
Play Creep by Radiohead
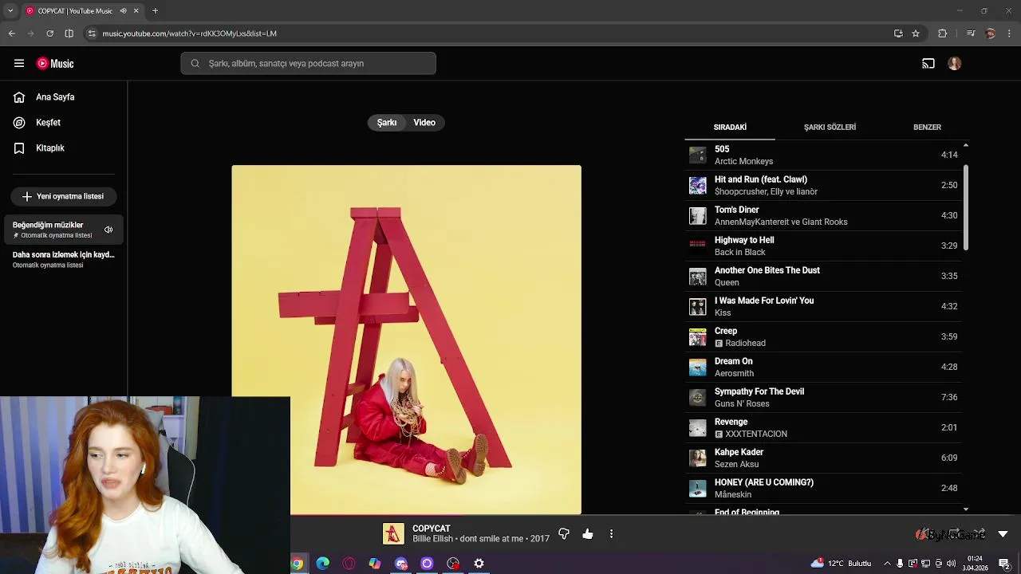click(823, 336)
